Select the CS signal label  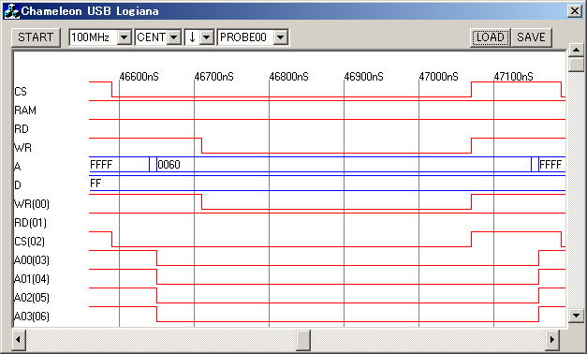pos(21,92)
